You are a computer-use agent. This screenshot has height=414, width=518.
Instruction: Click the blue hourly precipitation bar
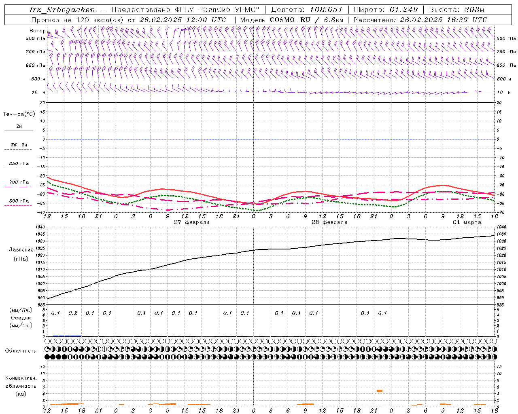click(67, 336)
